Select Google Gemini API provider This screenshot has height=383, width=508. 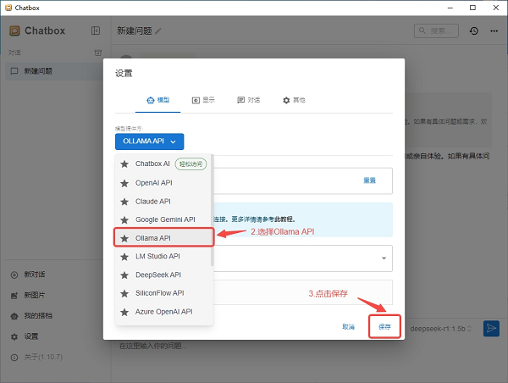163,219
